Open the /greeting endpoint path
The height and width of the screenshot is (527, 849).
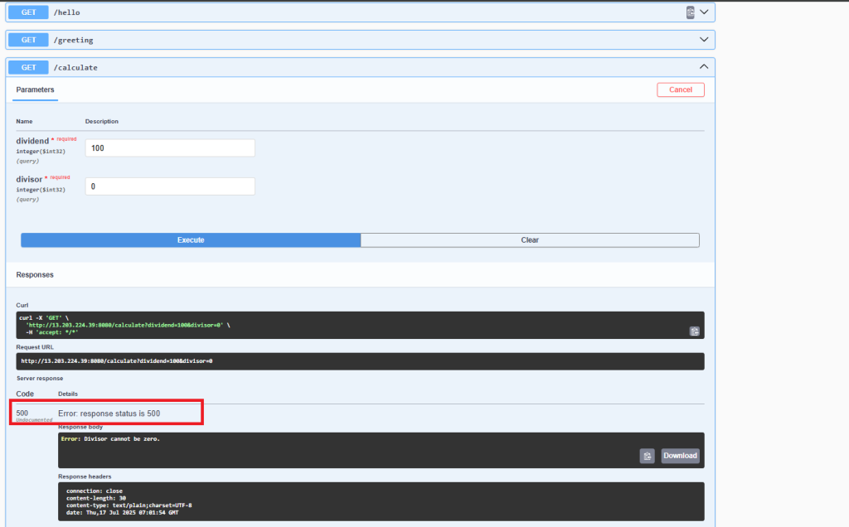coord(73,40)
